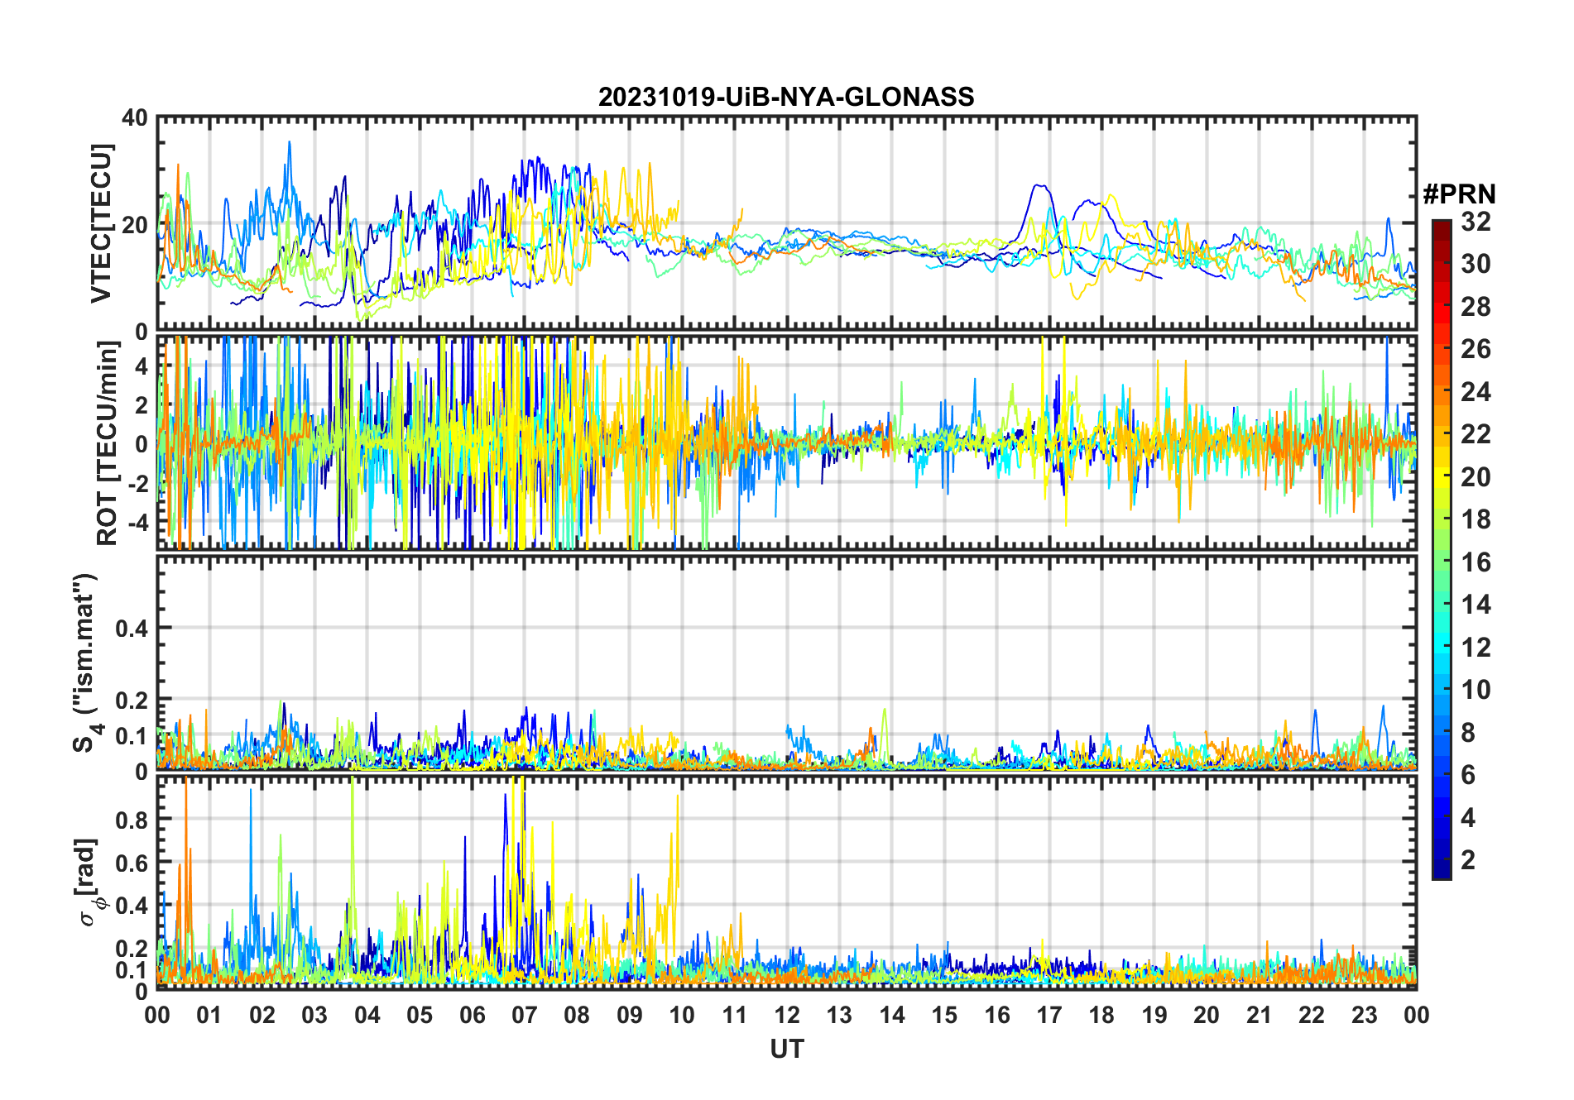Viewport: 1574px width, 1100px height.
Task: Click inside the ROT plot panel
Action: 787,442
